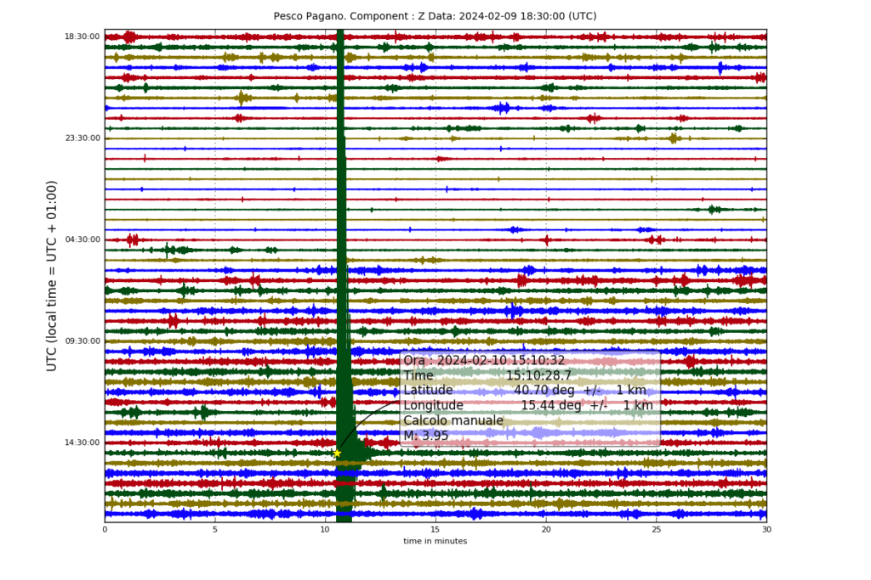This screenshot has height=580, width=871.
Task: Click the latitude value '40.70 deg'
Action: pyautogui.click(x=544, y=391)
